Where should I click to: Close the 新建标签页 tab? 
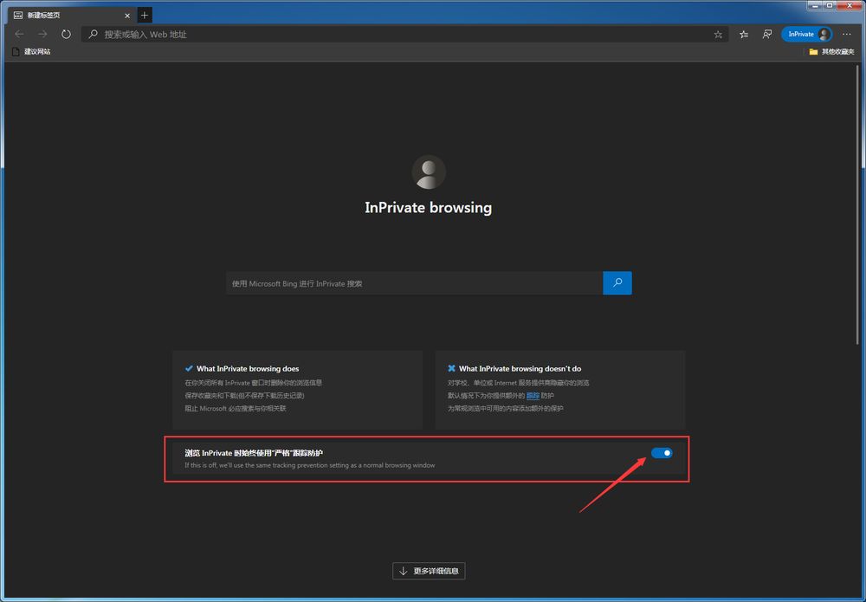click(126, 15)
